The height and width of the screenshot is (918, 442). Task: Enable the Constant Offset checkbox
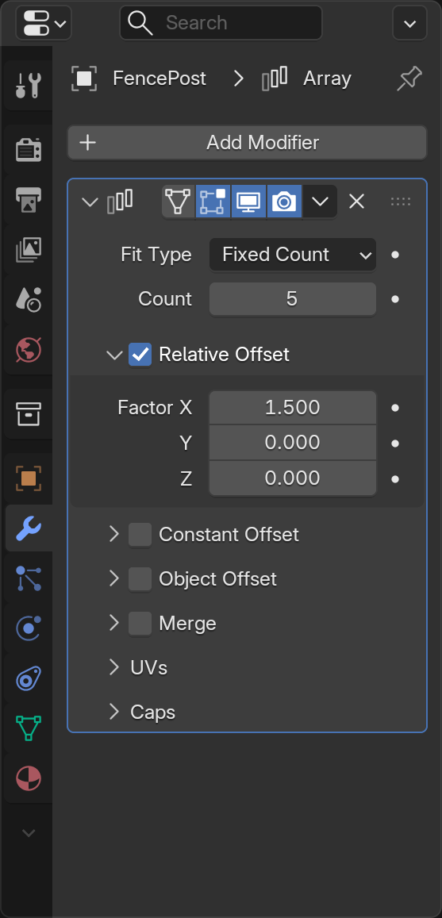140,535
